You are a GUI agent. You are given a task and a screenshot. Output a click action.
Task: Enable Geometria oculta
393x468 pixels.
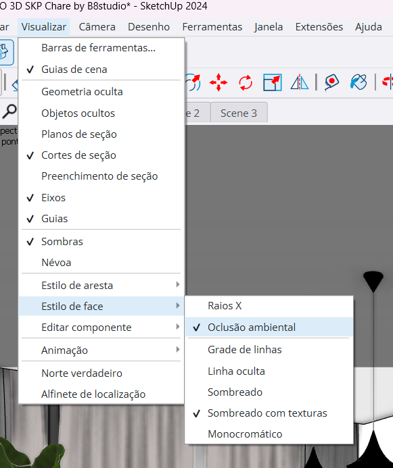[101, 92]
